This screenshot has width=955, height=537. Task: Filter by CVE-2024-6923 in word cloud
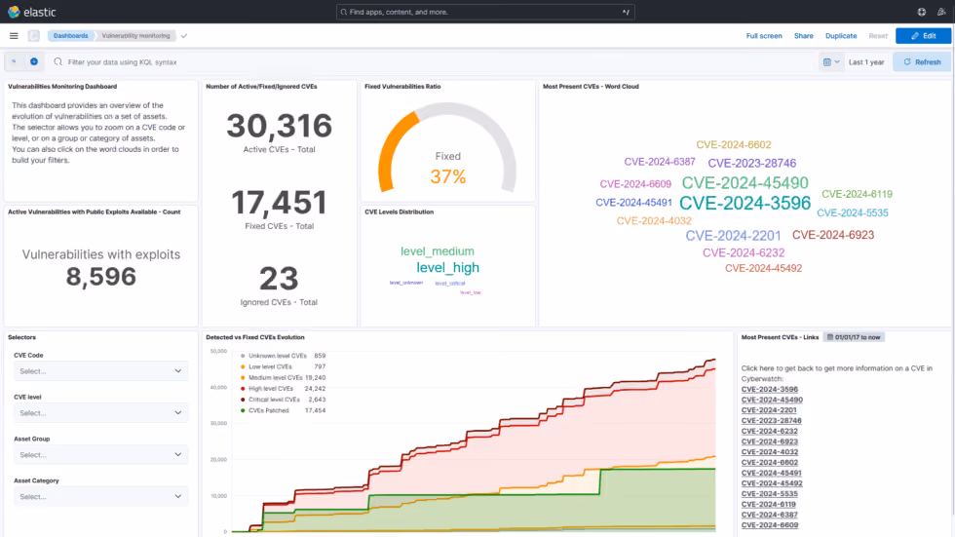click(x=832, y=235)
